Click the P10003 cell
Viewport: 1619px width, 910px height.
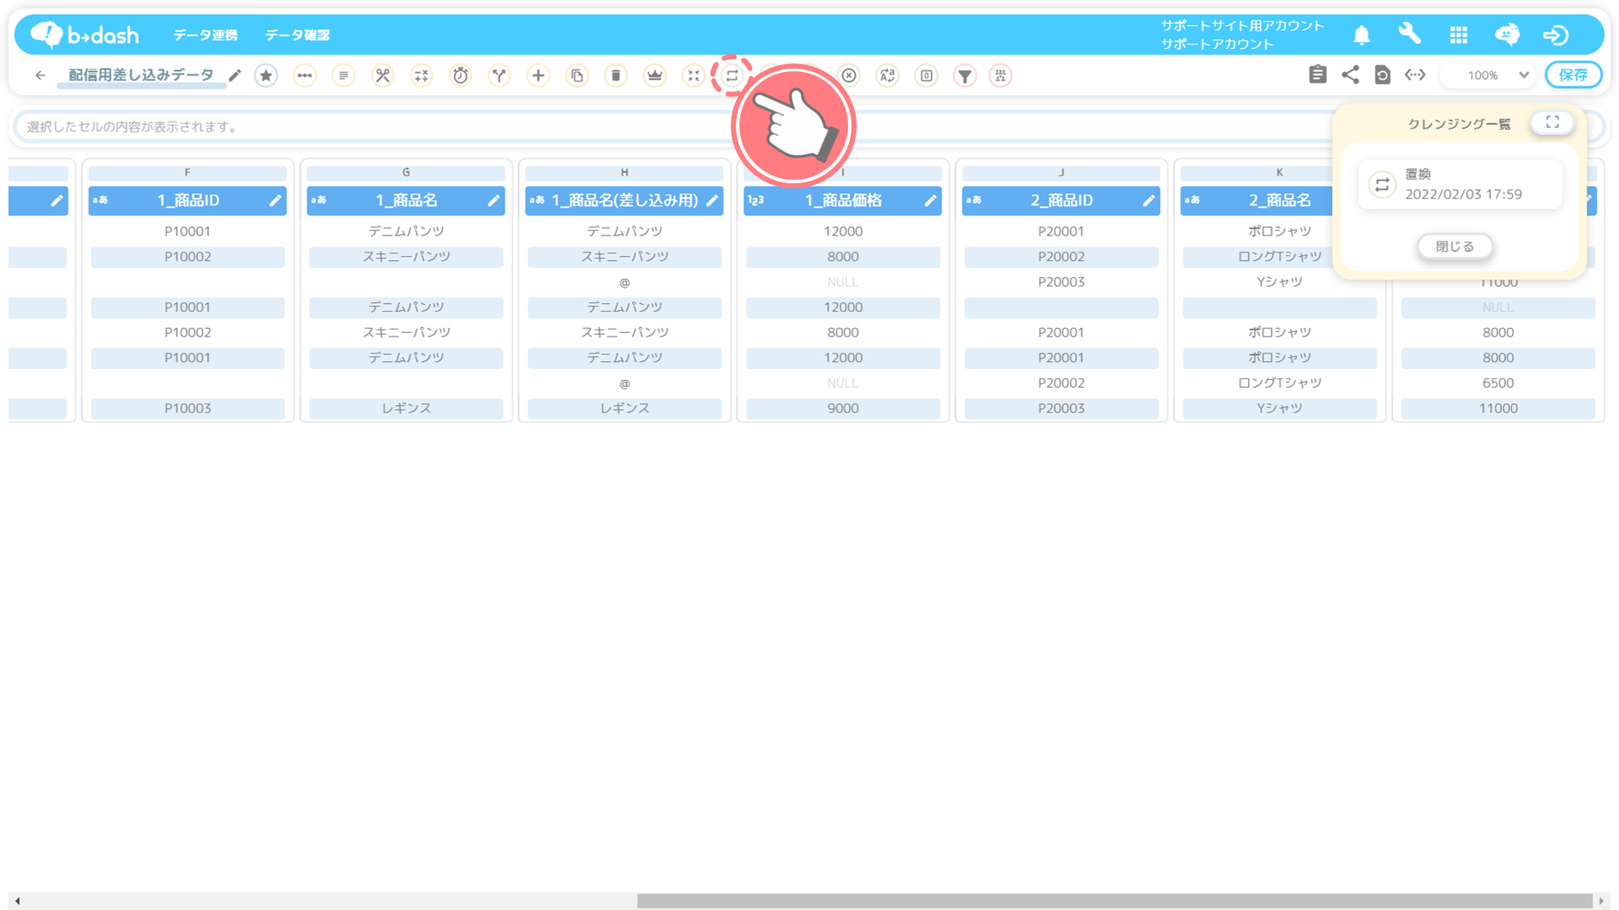click(x=188, y=408)
